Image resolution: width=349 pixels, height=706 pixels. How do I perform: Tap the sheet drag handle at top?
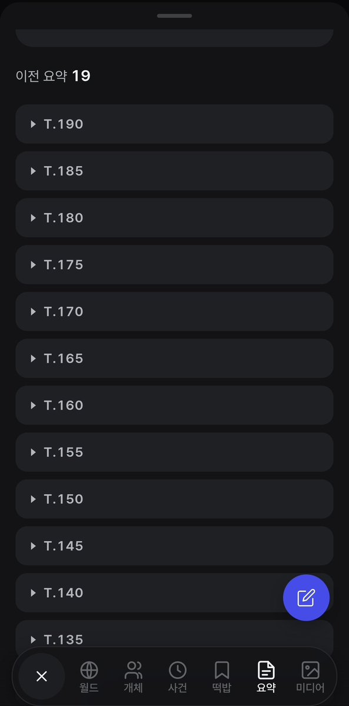[x=174, y=16]
